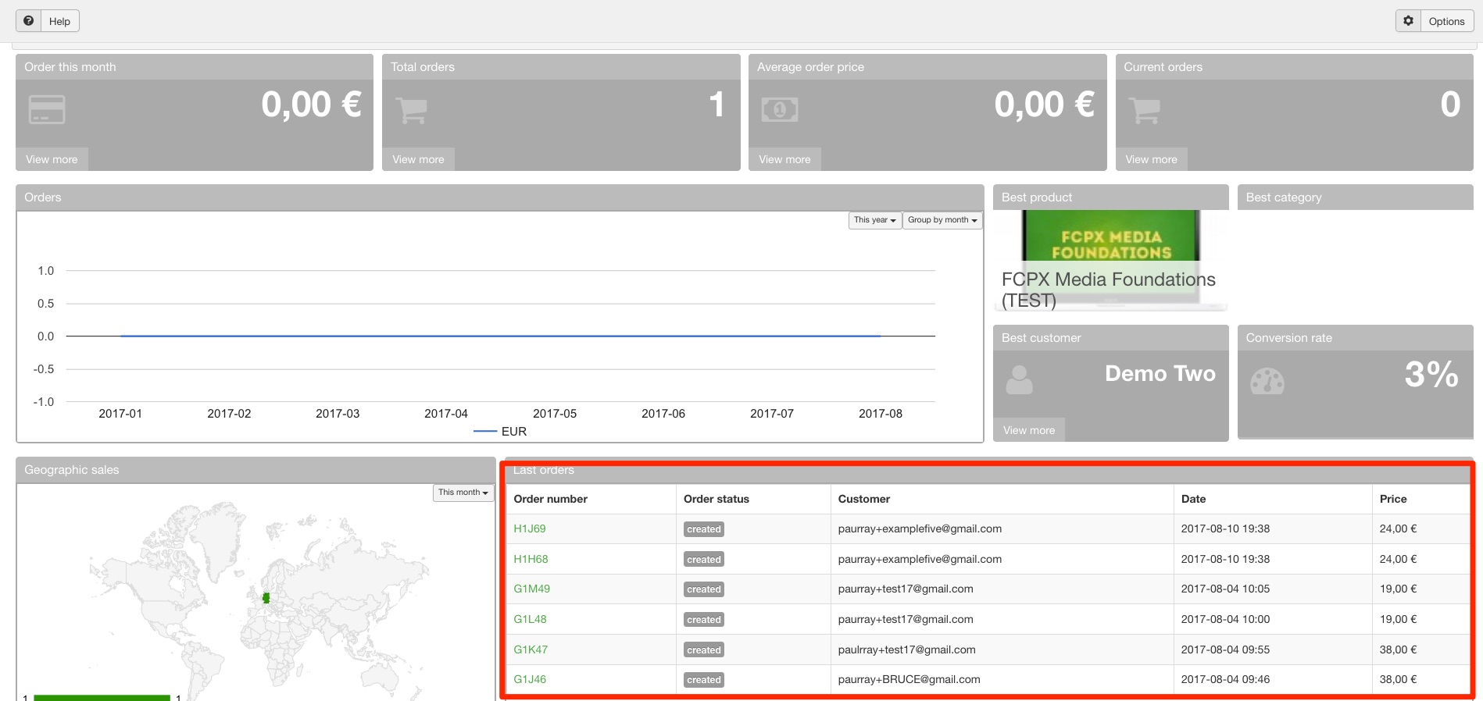View more for Best customer
This screenshot has height=701, width=1483.
click(1029, 430)
